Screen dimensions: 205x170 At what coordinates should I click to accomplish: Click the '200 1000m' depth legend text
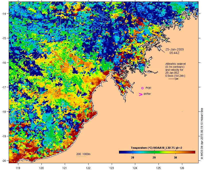tap(83, 154)
